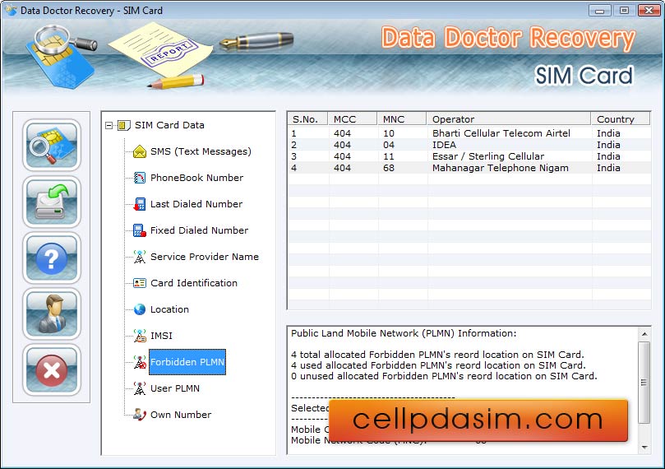Open help with the question mark button

[x=51, y=258]
